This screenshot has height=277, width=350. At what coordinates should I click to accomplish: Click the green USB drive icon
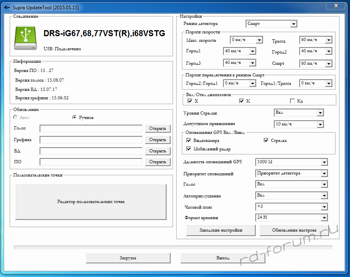point(25,38)
